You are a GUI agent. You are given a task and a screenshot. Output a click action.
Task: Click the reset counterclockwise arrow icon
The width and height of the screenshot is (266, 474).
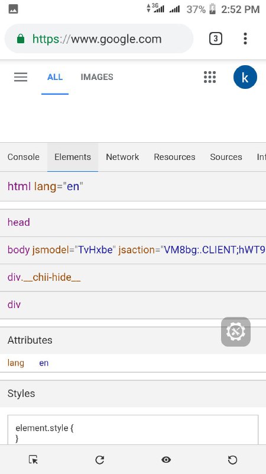[x=232, y=460]
